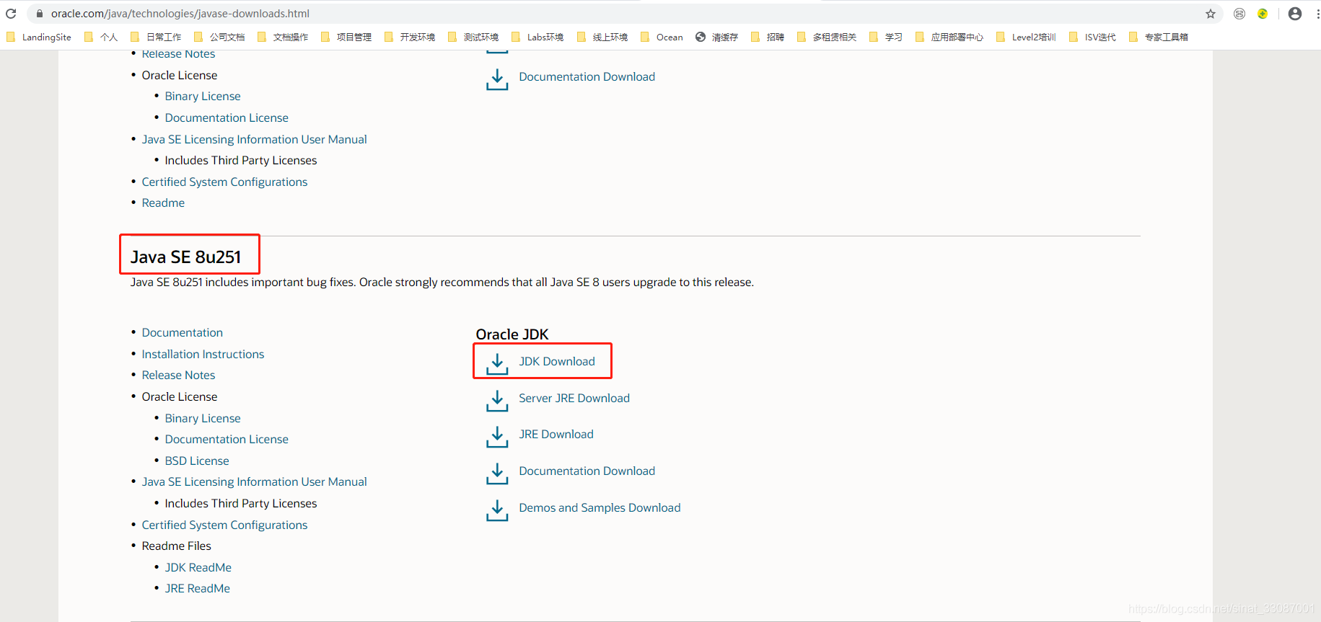Screen dimensions: 1321x622
Task: Open the standalone Readme link
Action: [163, 203]
